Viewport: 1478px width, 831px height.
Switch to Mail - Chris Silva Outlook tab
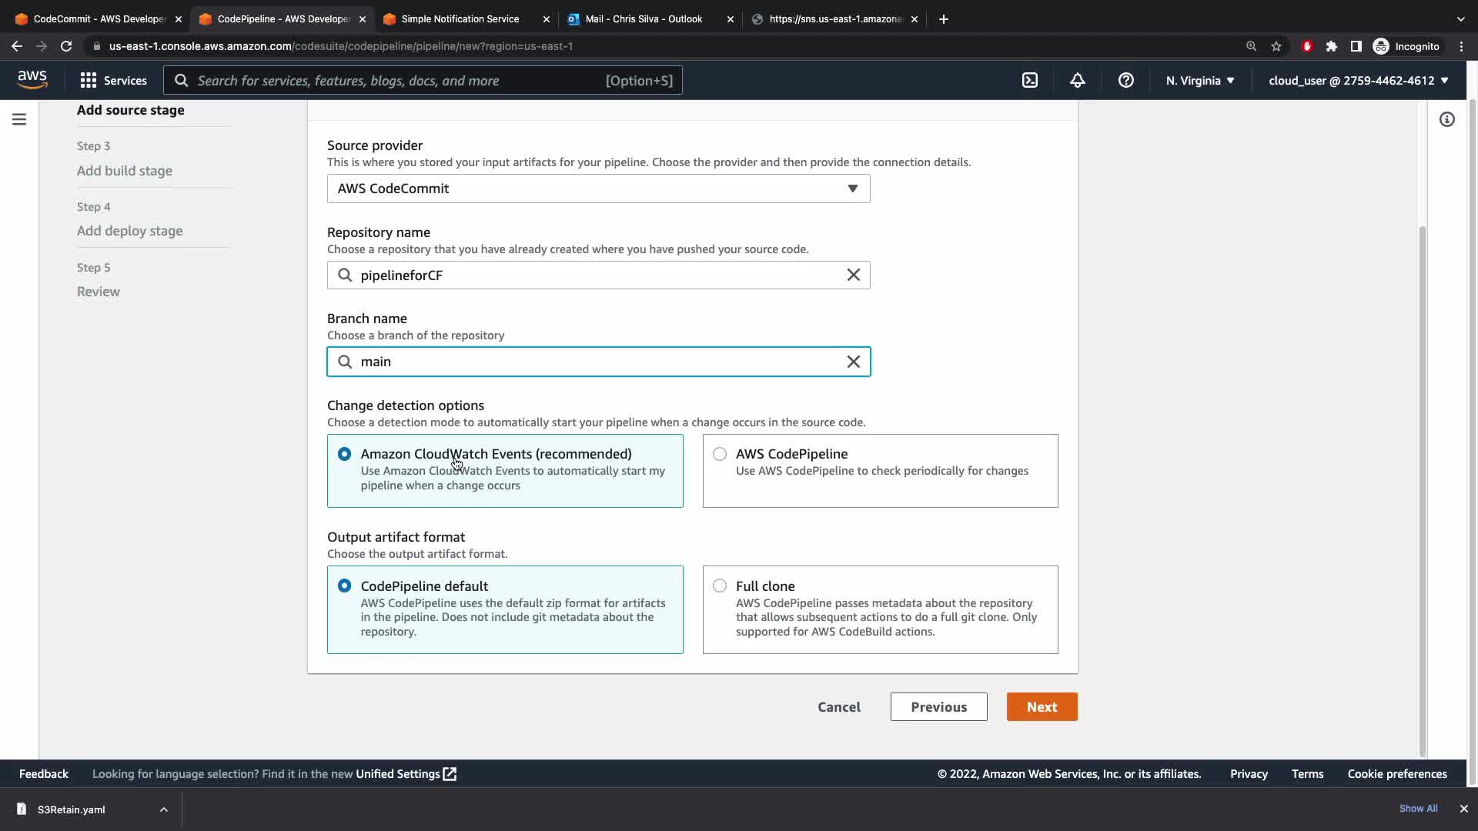pyautogui.click(x=644, y=19)
